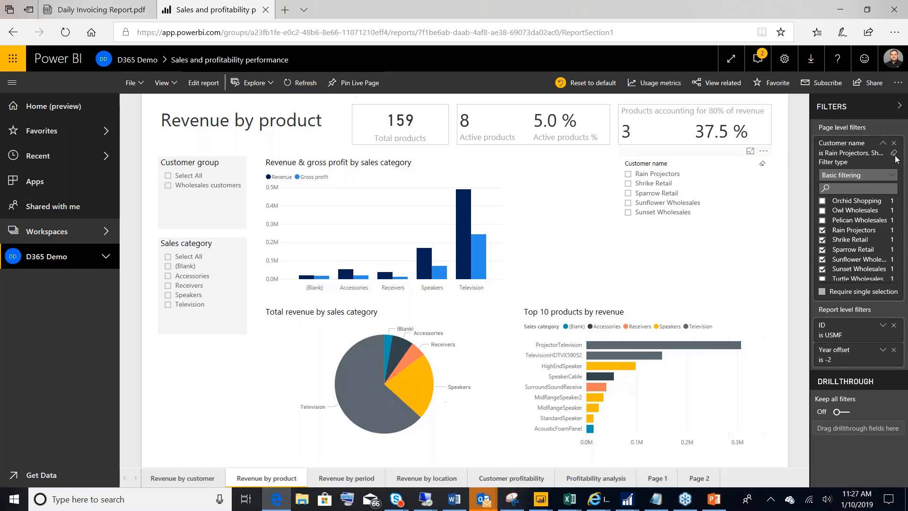Enable Require single selection in filters
The width and height of the screenshot is (908, 511).
821,291
